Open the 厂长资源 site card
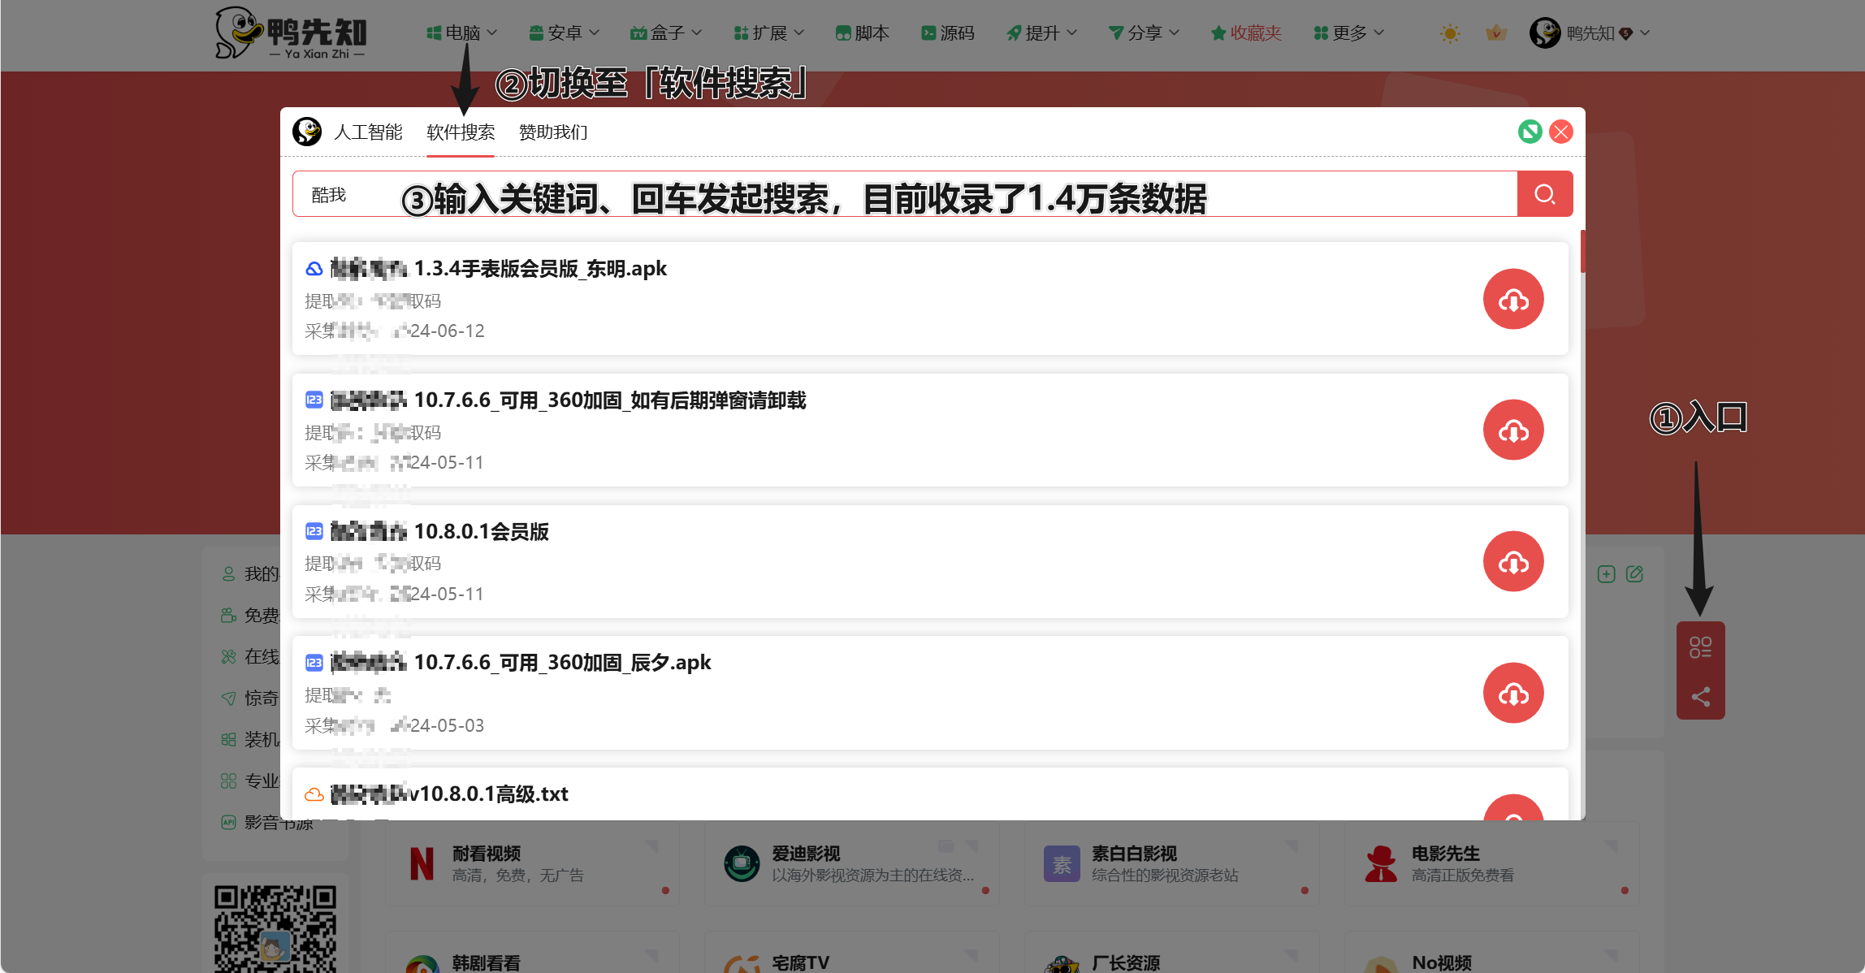1865x973 pixels. [x=1172, y=953]
